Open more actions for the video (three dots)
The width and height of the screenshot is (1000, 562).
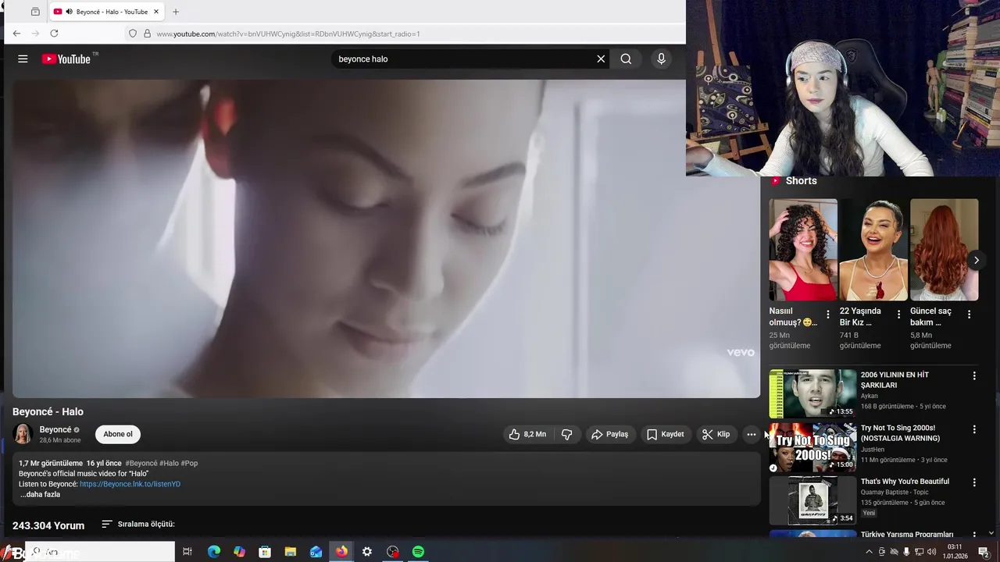click(x=751, y=434)
